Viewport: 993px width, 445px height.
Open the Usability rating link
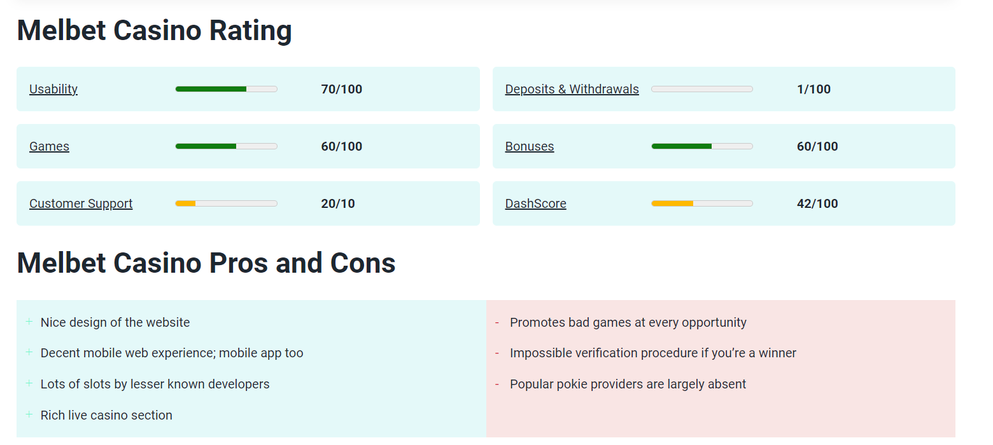coord(53,89)
